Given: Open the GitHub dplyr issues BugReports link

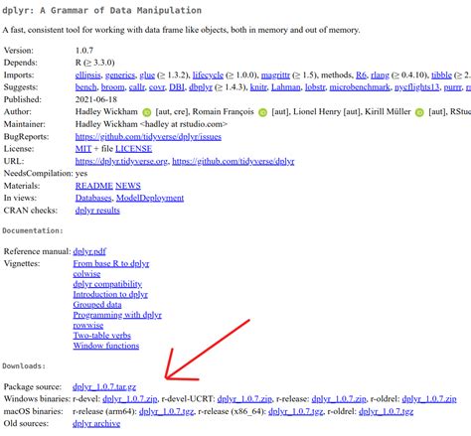Looking at the screenshot, I should [148, 137].
